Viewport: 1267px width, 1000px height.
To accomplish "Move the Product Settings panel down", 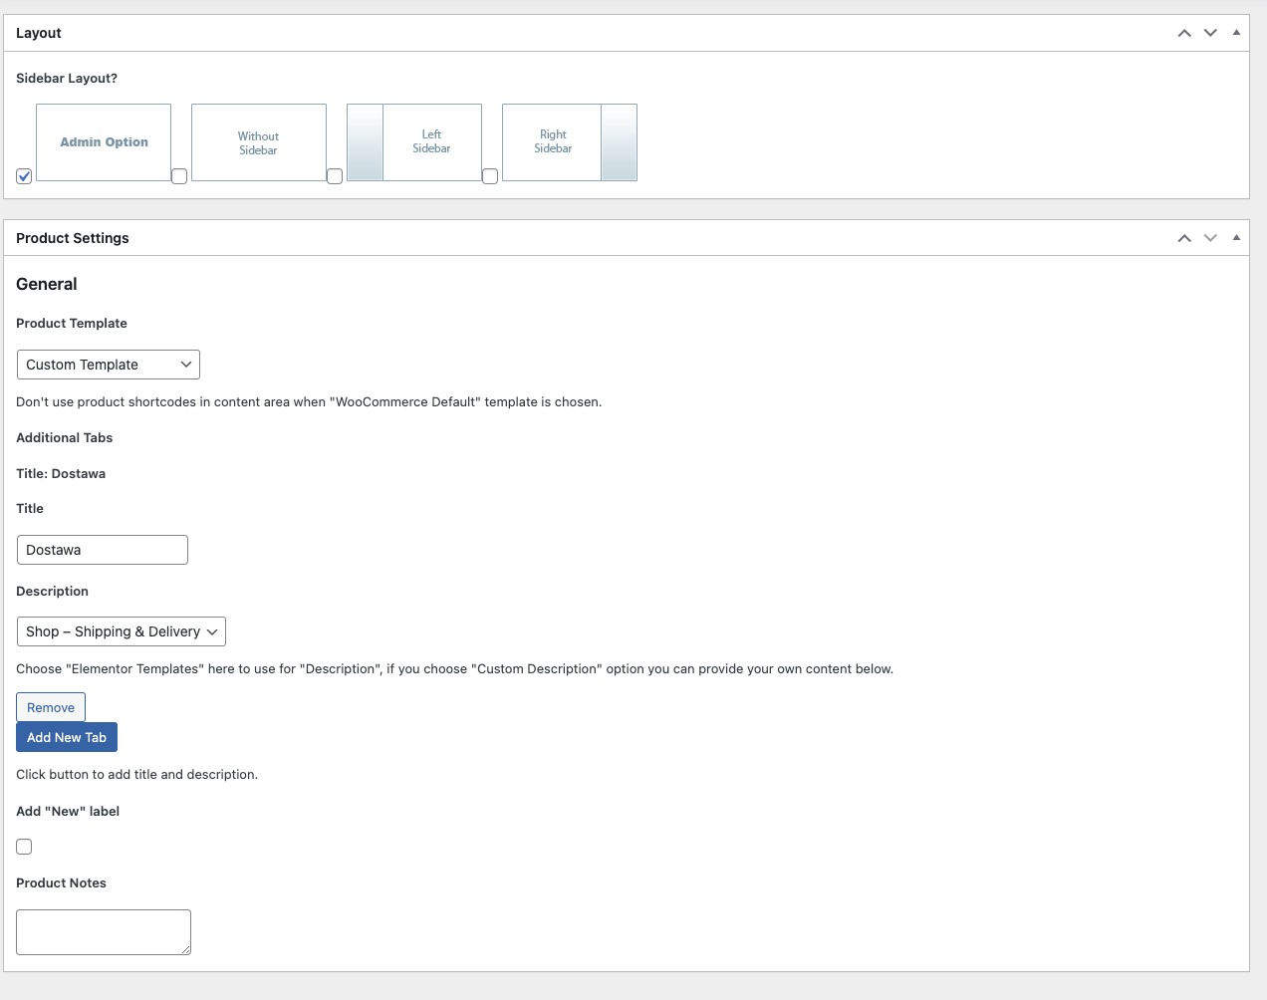I will click(x=1210, y=238).
